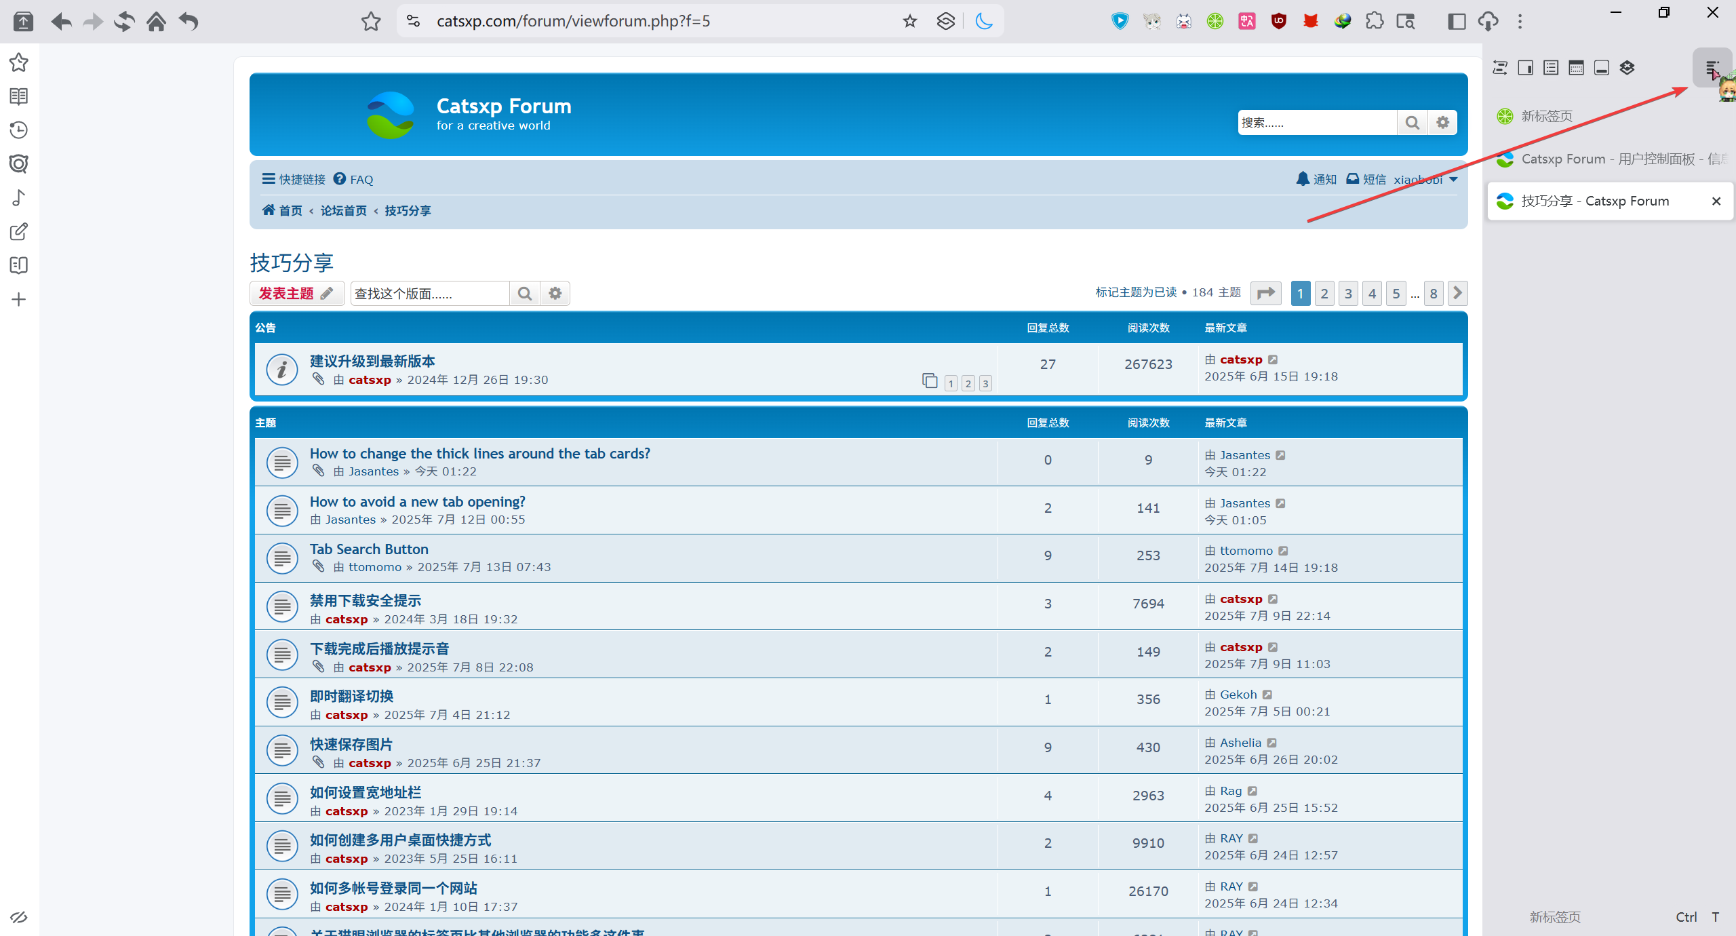This screenshot has height=936, width=1736.
Task: Open the browser three-dot main menu
Action: point(1520,21)
